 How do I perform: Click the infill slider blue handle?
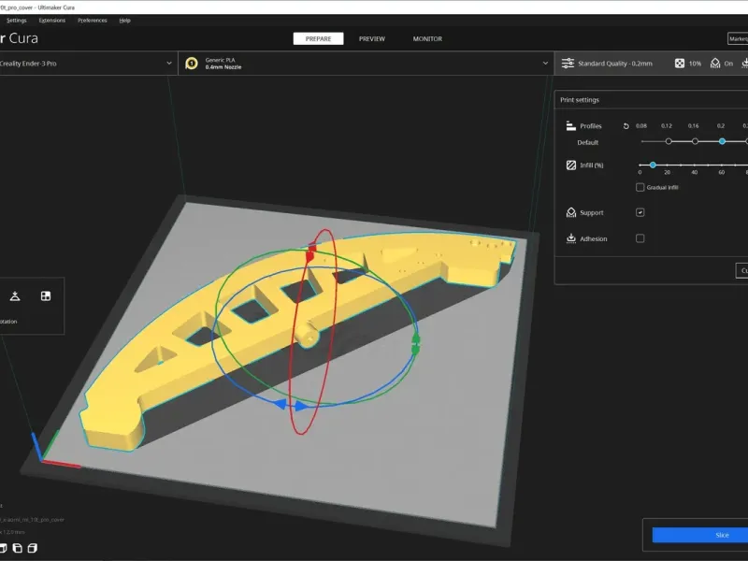pos(653,165)
